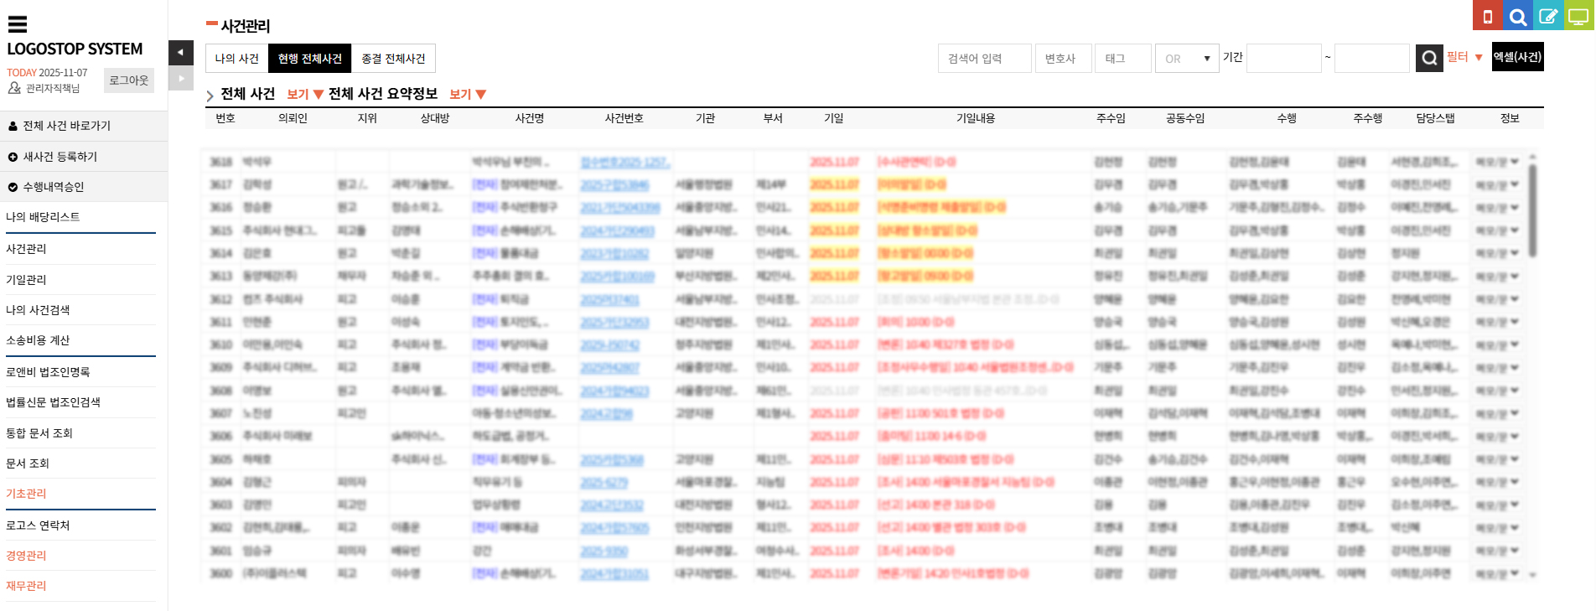Click the red mobile phone icon
The image size is (1596, 611).
tap(1488, 16)
